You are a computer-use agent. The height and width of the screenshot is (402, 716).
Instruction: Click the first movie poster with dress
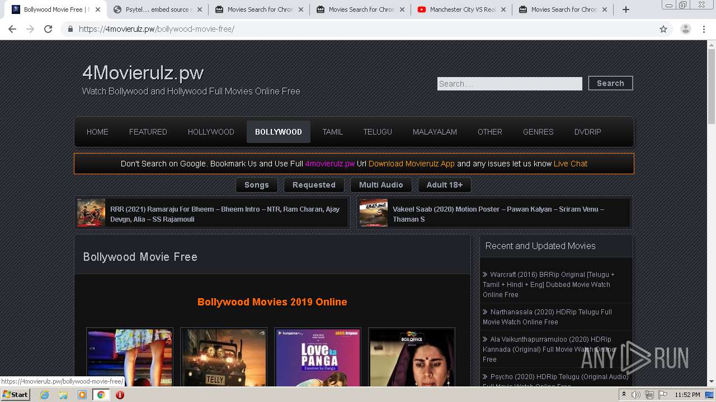point(130,357)
